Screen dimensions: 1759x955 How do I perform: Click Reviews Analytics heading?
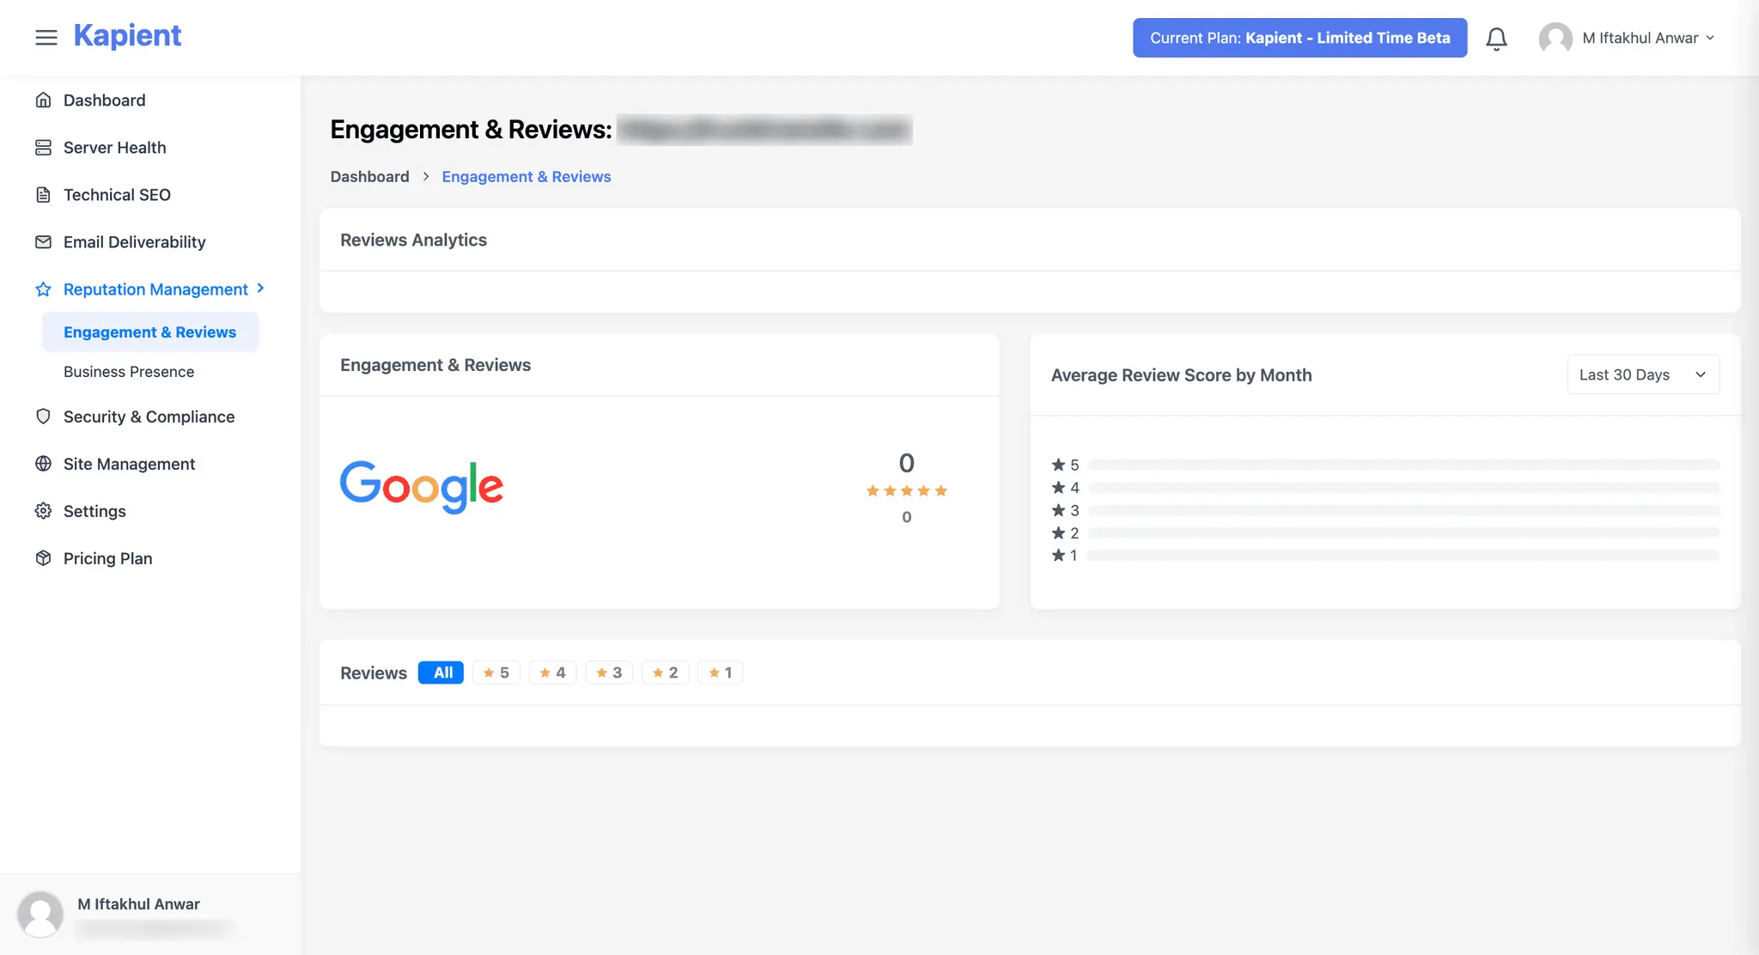[x=413, y=240]
